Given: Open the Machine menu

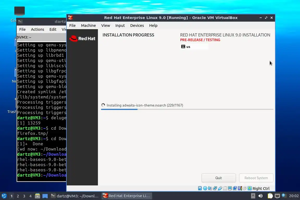Looking at the screenshot, I should [88, 26].
